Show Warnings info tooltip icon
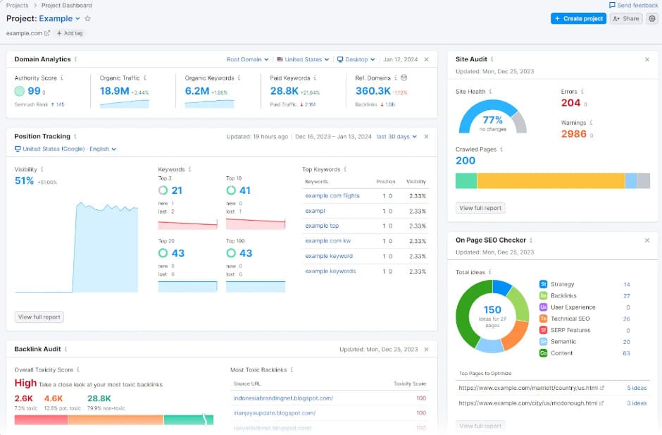662x435 pixels. (x=591, y=123)
